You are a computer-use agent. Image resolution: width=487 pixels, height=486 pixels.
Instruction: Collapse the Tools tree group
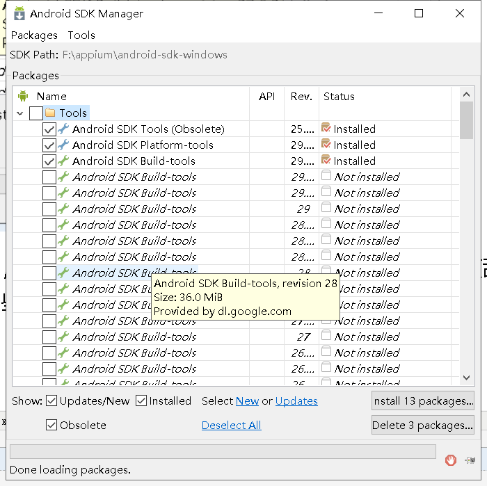pos(20,113)
